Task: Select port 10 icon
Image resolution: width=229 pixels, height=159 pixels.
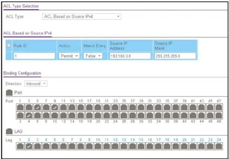Action: (x=55, y=116)
